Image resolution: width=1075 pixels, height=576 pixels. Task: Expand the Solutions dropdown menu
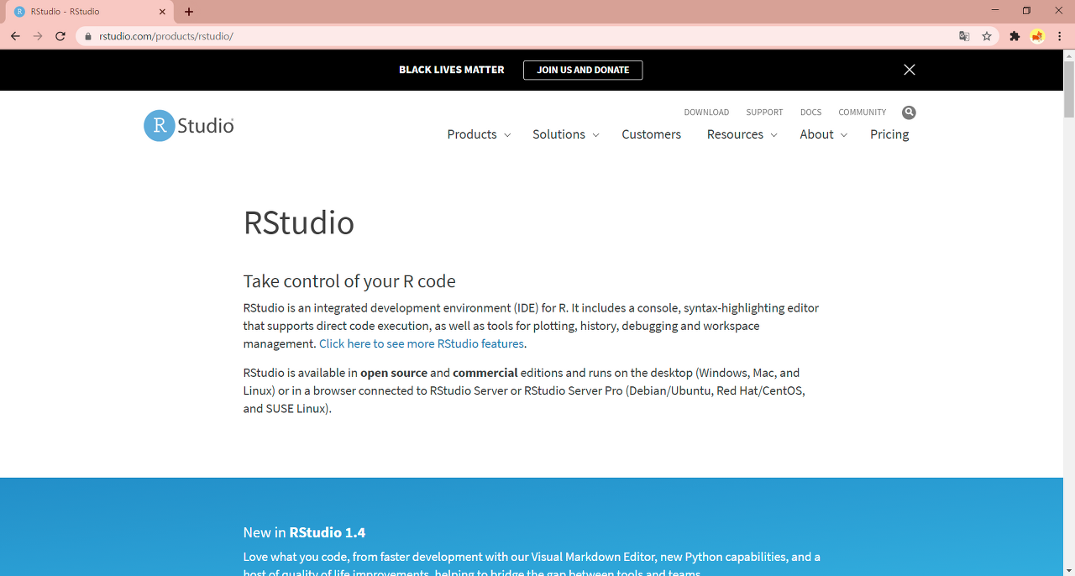click(566, 134)
